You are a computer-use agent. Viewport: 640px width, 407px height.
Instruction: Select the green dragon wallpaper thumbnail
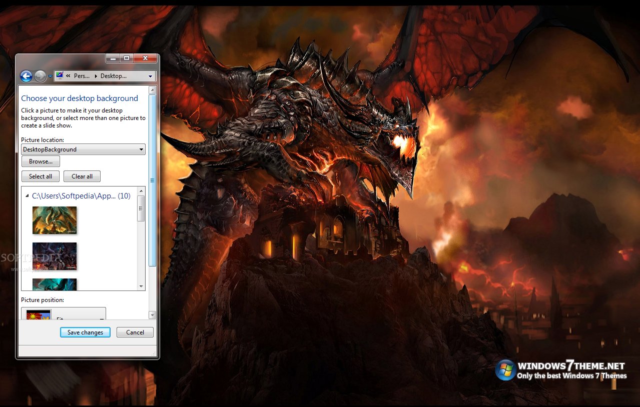click(x=55, y=220)
